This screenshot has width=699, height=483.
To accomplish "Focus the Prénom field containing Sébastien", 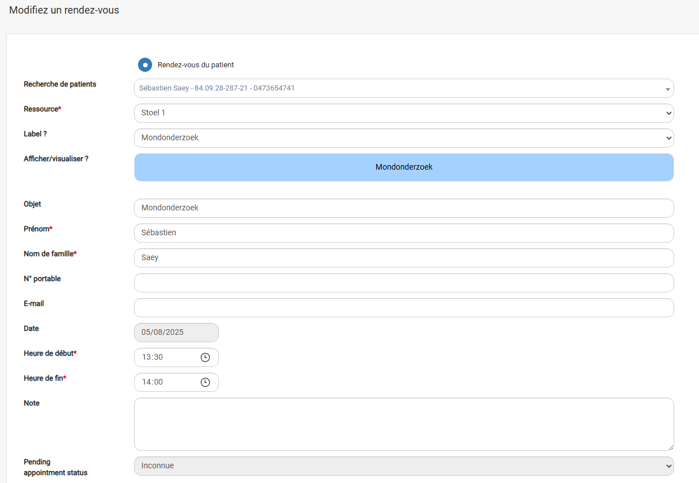I will click(x=403, y=233).
